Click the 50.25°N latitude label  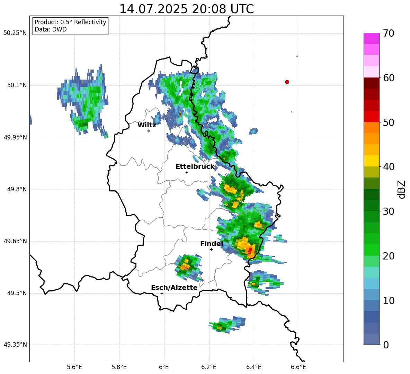pos(15,33)
